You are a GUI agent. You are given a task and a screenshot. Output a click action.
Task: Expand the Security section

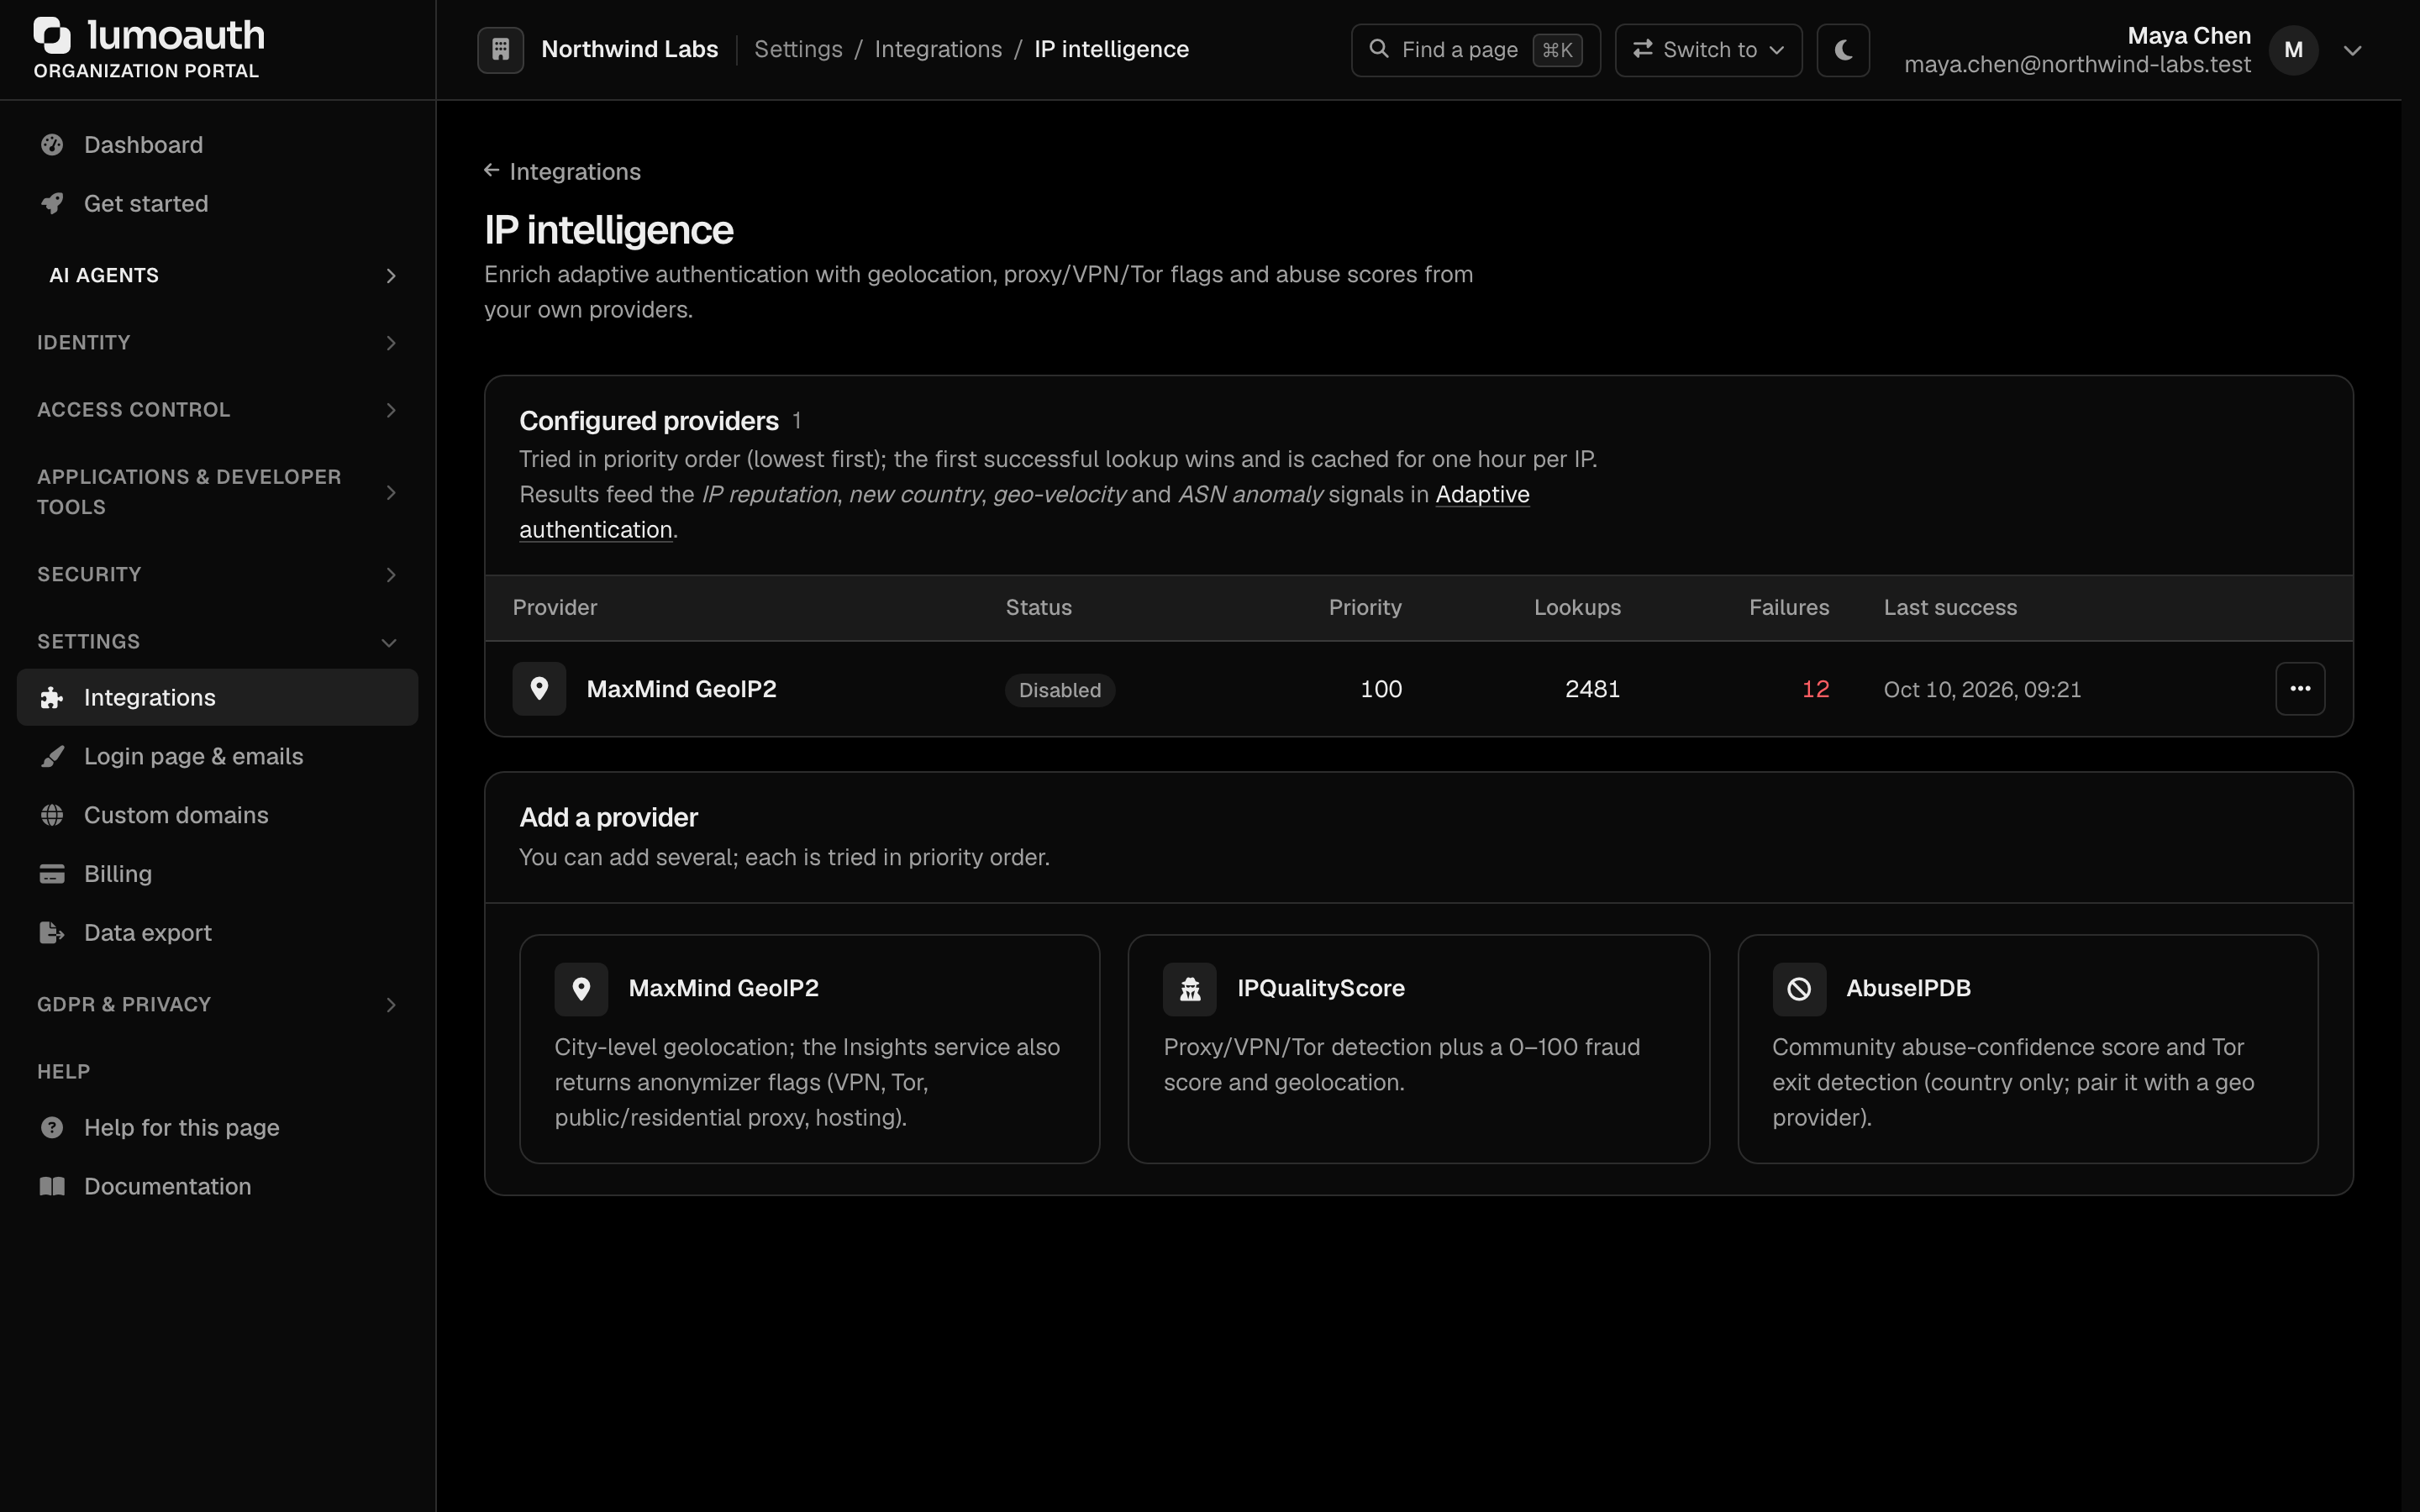[x=217, y=574]
